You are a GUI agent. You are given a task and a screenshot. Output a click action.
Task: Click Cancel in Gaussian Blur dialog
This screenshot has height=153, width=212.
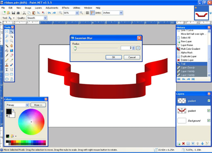tap(132, 57)
